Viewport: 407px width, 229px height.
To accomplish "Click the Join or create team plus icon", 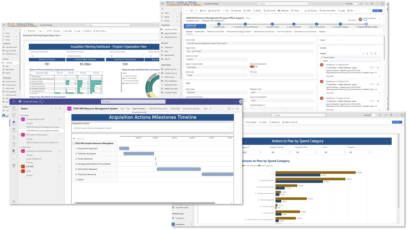I will [x=60, y=108].
